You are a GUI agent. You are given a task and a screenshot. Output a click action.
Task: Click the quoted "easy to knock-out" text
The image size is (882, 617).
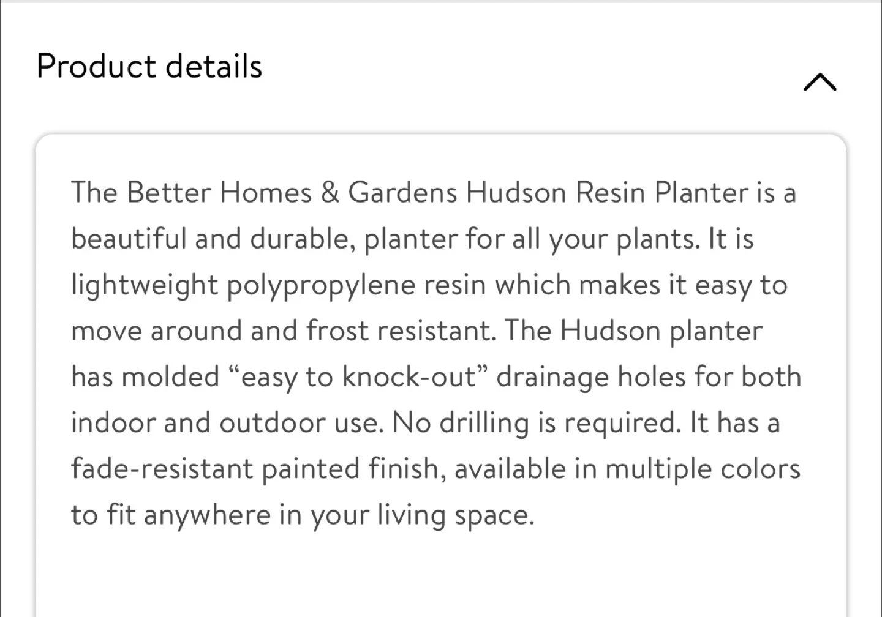click(358, 377)
